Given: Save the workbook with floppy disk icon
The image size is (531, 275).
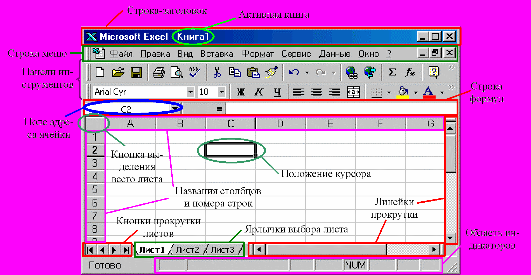Looking at the screenshot, I should tap(136, 72).
